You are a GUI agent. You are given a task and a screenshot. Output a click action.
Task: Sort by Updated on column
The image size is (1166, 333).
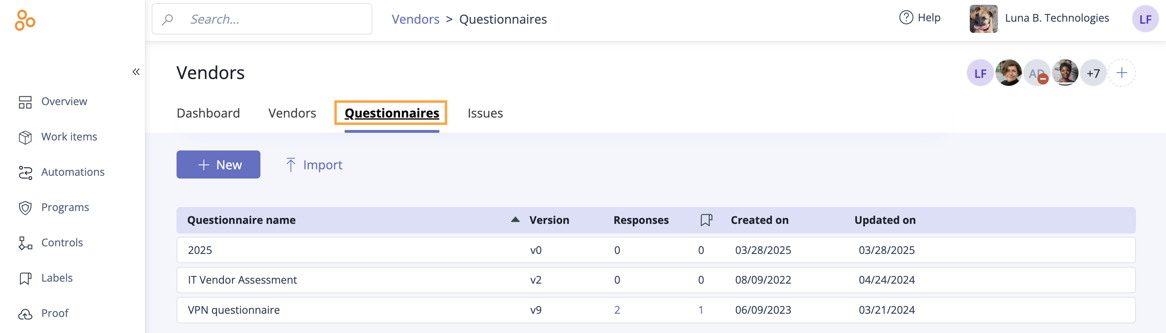coord(885,220)
